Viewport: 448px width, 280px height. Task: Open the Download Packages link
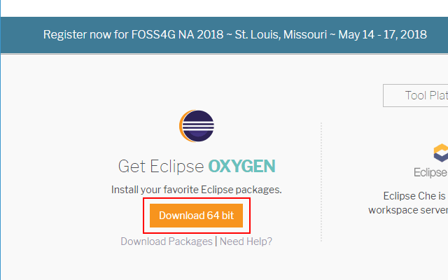167,241
